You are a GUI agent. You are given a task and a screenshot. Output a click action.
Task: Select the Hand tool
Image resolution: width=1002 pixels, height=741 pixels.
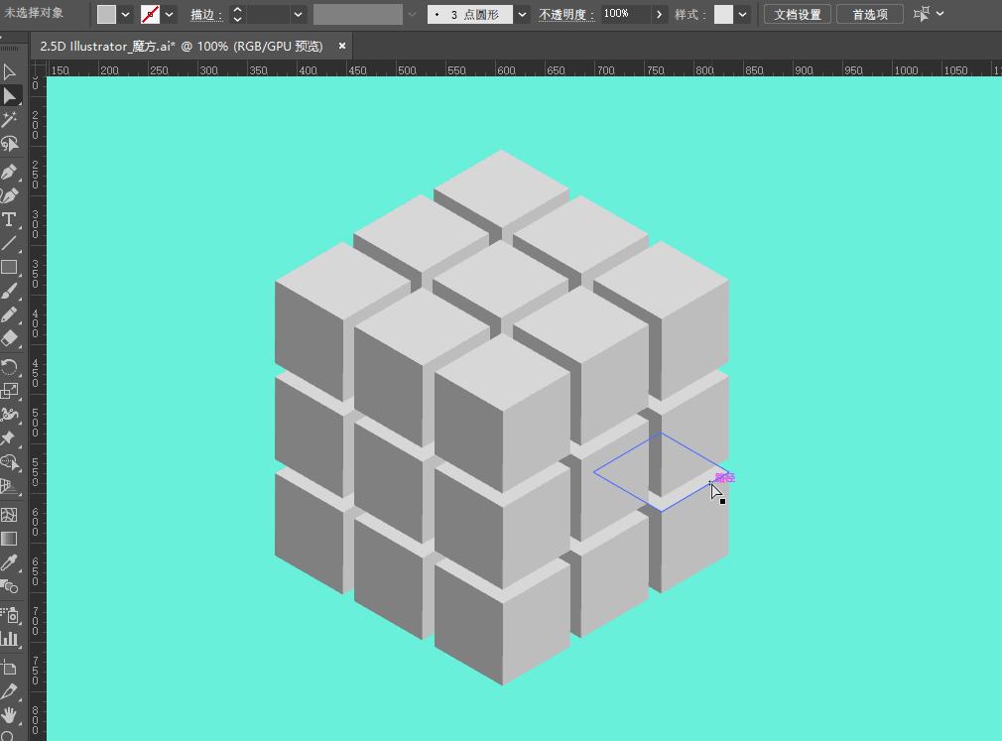(x=10, y=714)
